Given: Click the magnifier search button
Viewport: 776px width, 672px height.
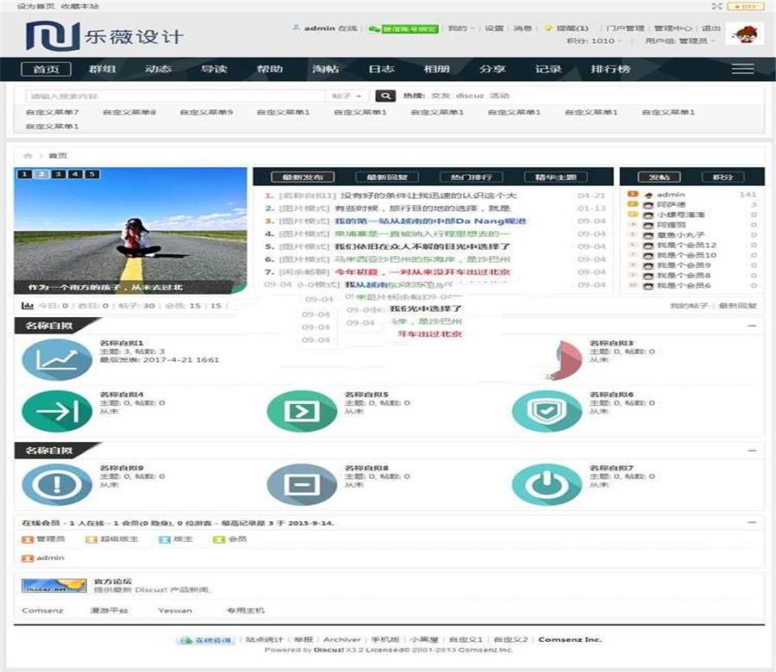Looking at the screenshot, I should pyautogui.click(x=385, y=96).
